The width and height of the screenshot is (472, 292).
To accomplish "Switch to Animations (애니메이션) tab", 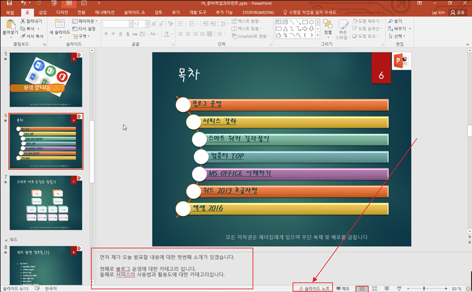I will (105, 12).
